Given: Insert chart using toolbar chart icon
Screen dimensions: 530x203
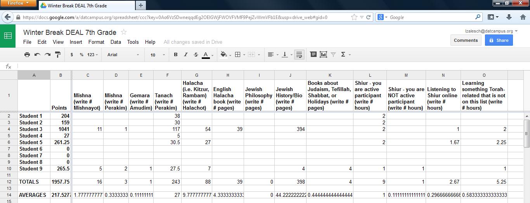Looking at the screenshot, I should coord(323,55).
